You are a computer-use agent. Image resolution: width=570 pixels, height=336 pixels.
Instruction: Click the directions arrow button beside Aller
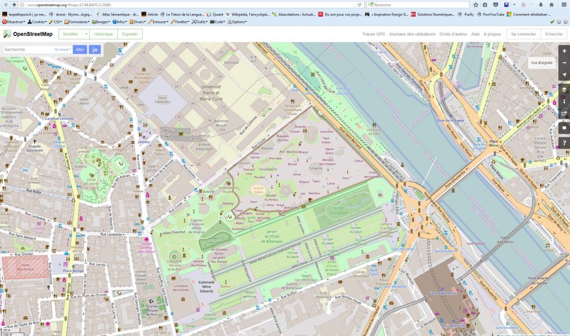click(x=95, y=49)
